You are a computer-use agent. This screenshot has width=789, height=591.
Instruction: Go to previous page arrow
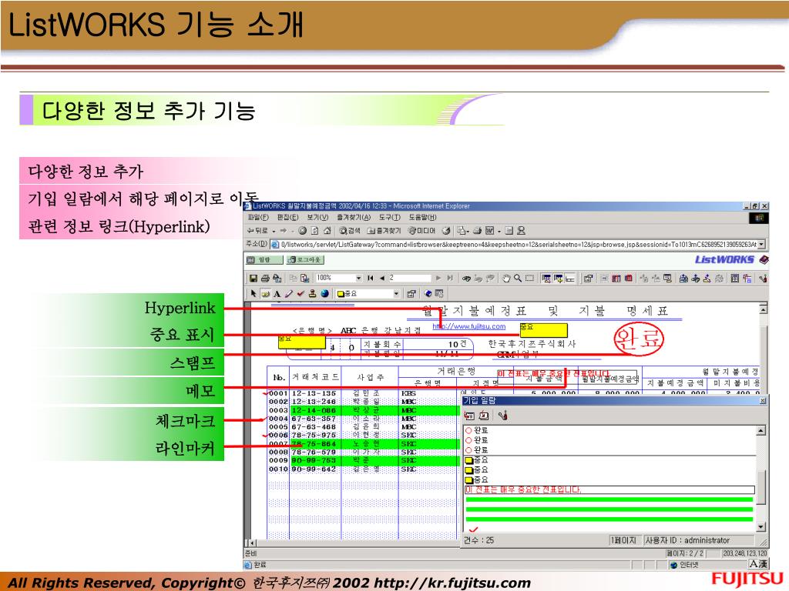pos(382,278)
